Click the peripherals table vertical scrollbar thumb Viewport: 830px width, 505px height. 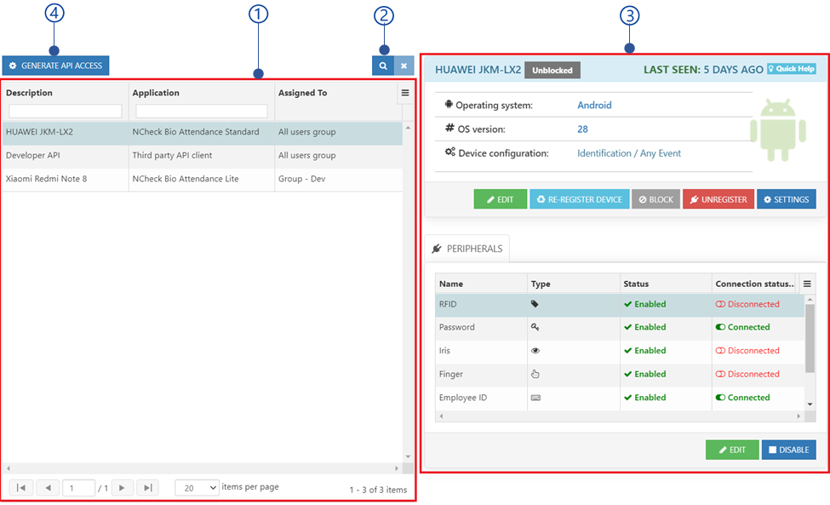[810, 339]
